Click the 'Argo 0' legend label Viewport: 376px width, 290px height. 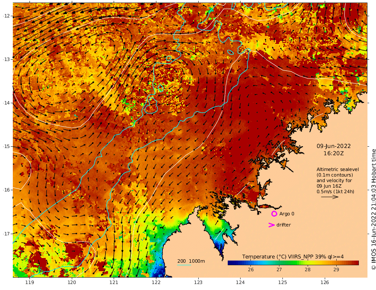click(x=287, y=214)
